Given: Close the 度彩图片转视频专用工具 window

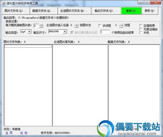Looking at the screenshot, I should click(x=156, y=2).
